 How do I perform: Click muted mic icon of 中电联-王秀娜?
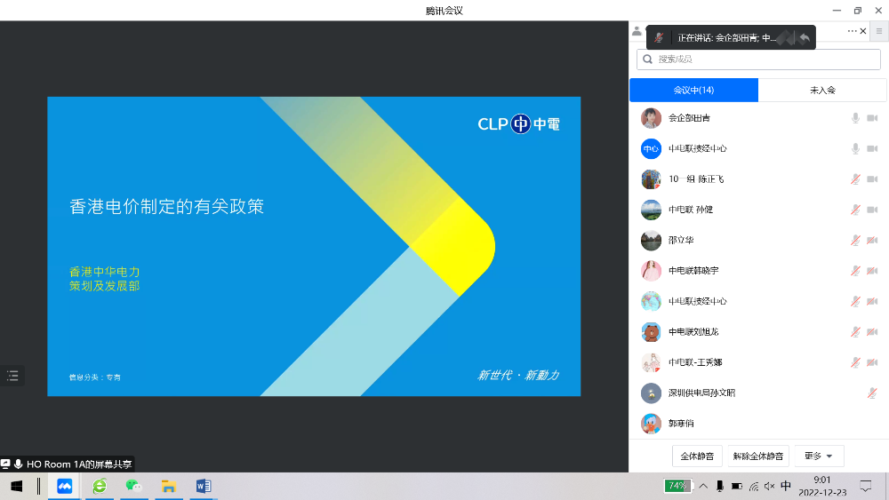(x=855, y=362)
